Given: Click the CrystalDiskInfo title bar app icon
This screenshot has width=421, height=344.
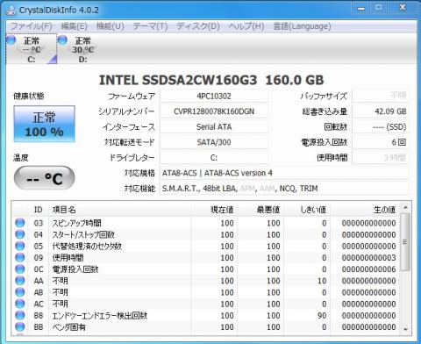Looking at the screenshot, I should coord(11,11).
